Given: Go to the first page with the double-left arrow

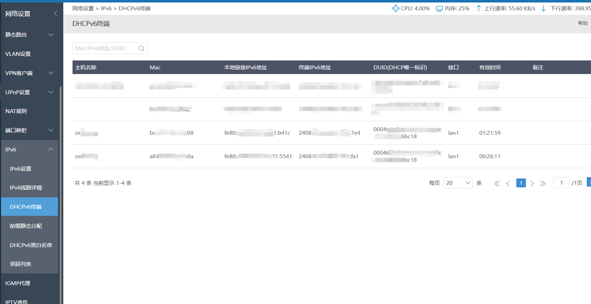Looking at the screenshot, I should [497, 183].
